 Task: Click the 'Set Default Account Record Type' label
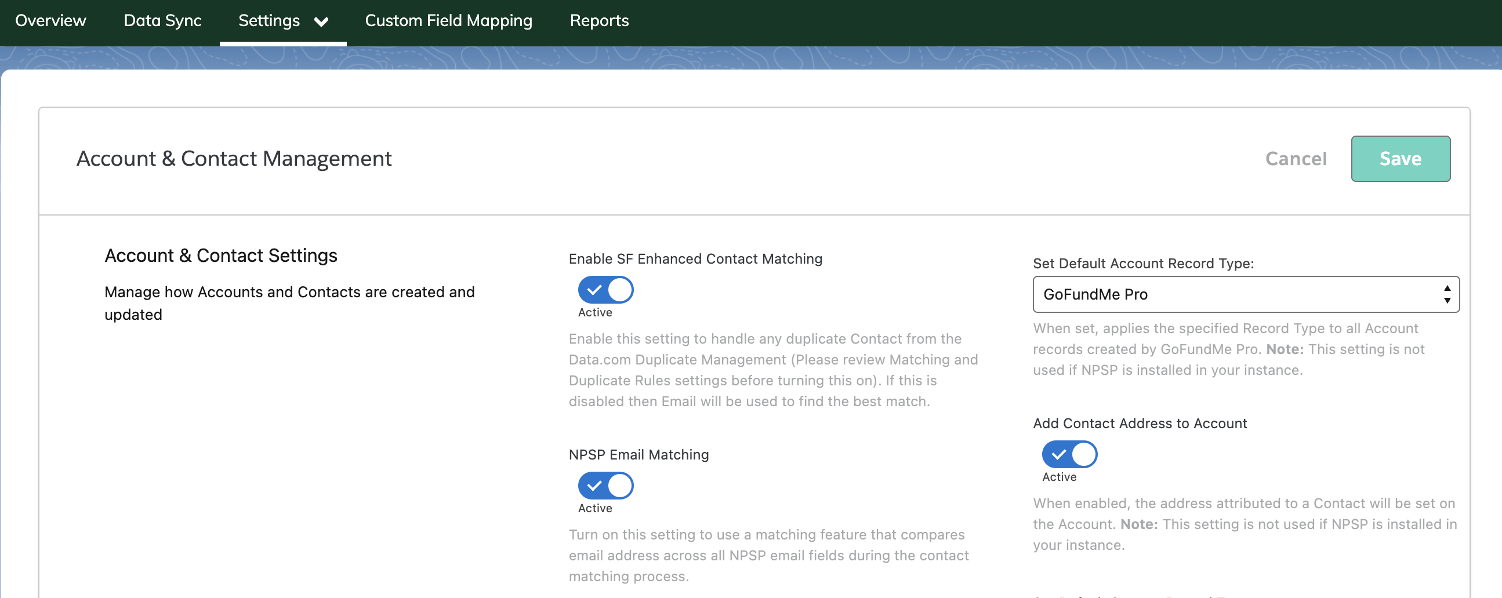1143,264
